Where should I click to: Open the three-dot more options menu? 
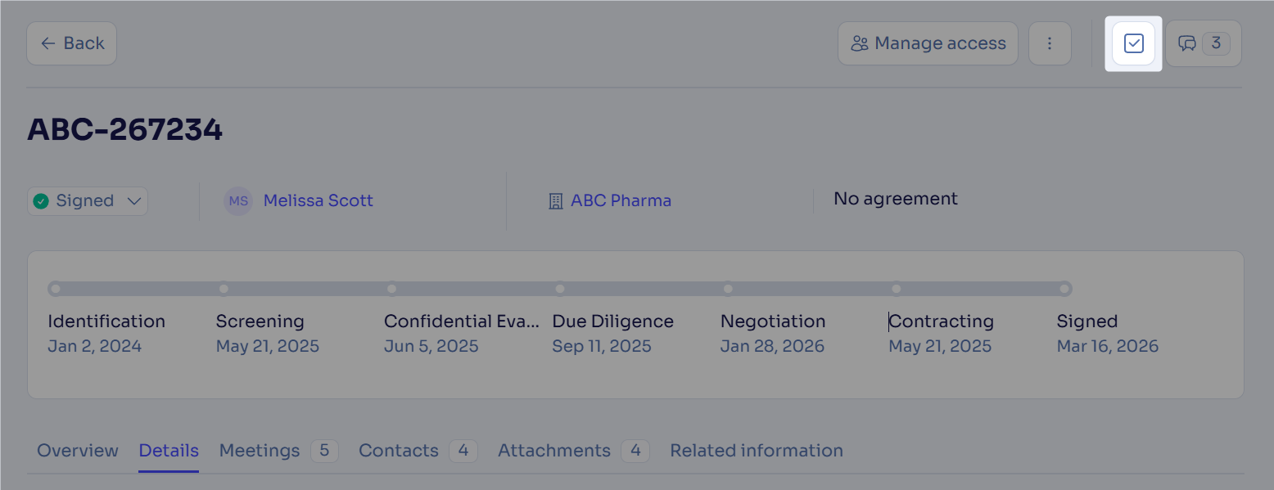(x=1050, y=43)
